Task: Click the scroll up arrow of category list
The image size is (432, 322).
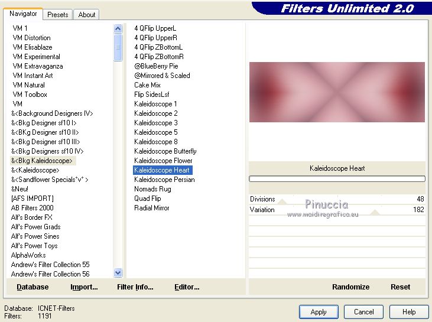Action: [x=118, y=28]
